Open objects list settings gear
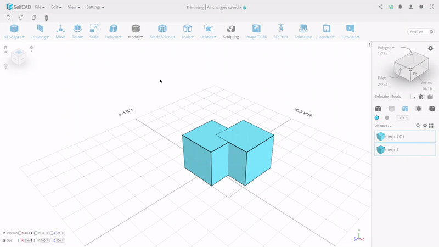439x247 pixels. click(425, 126)
